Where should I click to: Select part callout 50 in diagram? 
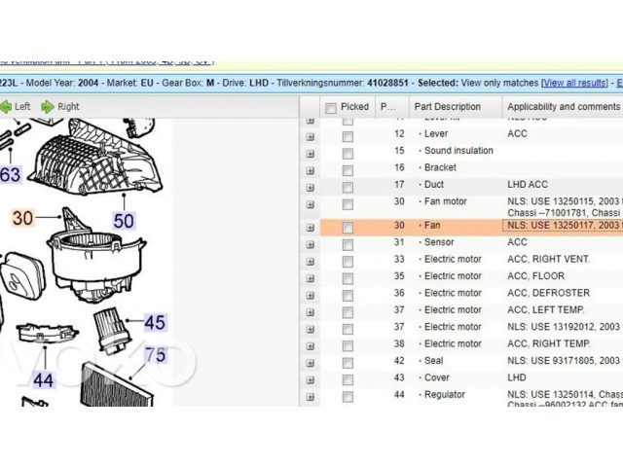tap(124, 221)
